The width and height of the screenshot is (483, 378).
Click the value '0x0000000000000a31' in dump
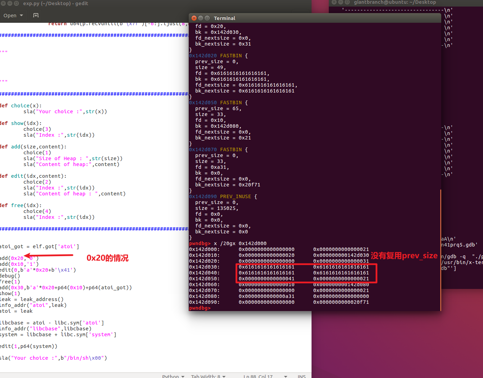267,296
